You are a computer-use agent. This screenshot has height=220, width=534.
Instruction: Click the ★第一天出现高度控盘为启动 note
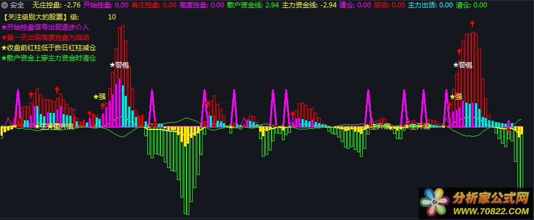(x=45, y=38)
